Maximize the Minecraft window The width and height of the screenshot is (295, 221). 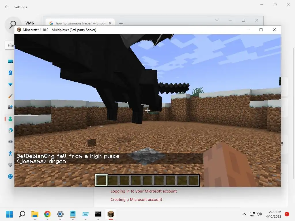261,30
